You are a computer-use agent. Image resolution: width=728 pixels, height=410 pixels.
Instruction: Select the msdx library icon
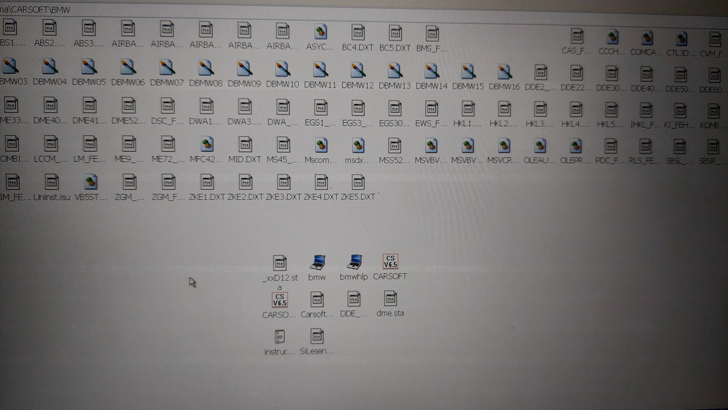358,145
